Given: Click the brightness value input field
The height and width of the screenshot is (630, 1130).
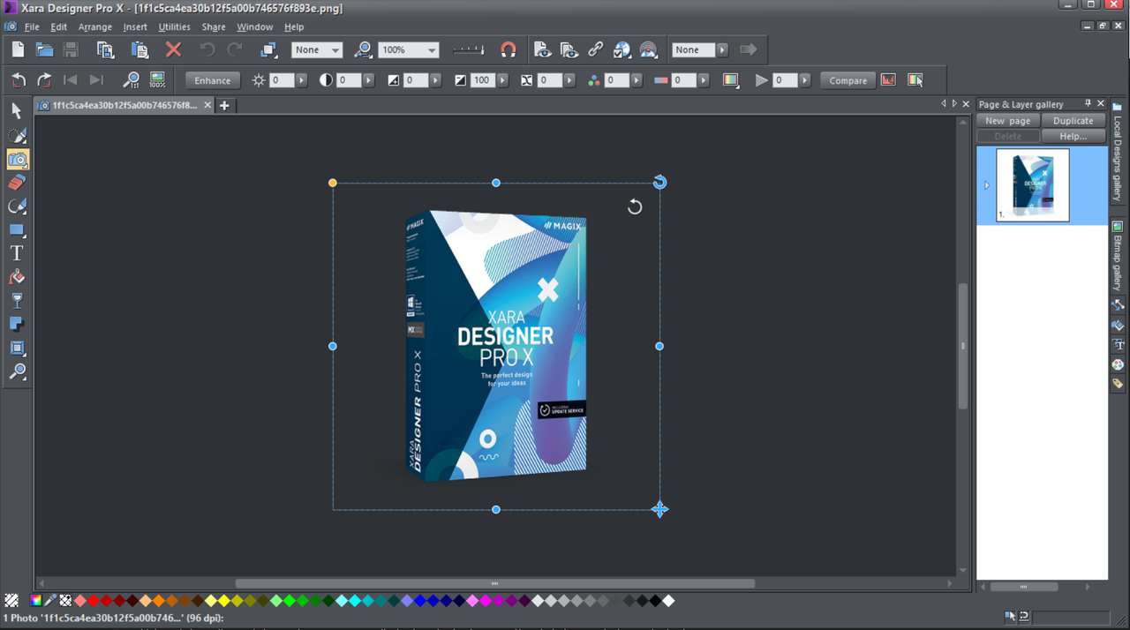Looking at the screenshot, I should pos(282,80).
